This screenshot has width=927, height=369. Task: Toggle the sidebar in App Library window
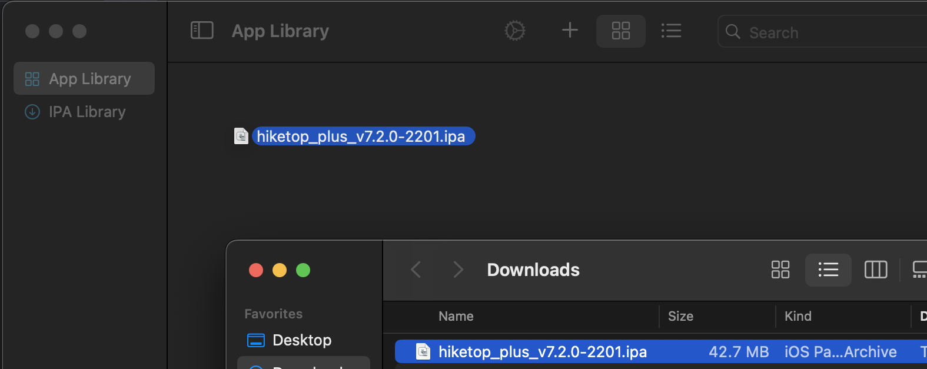coord(202,31)
